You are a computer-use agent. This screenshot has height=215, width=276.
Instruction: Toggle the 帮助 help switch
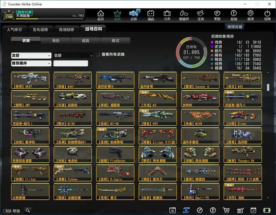[7, 211]
